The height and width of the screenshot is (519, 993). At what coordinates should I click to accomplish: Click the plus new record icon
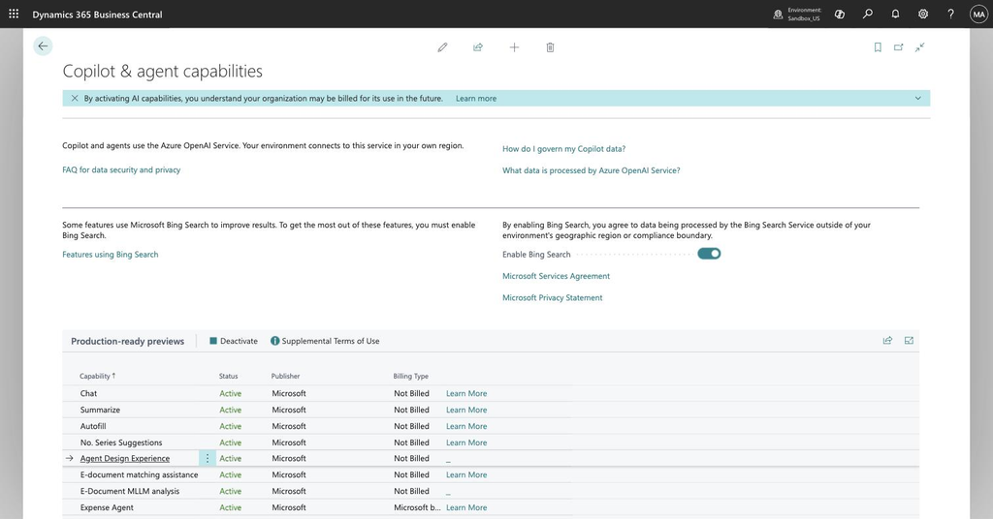point(514,47)
